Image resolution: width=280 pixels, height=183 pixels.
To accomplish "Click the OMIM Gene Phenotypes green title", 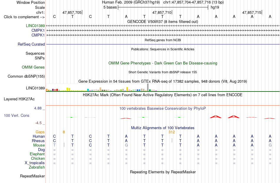I will [163, 63].
